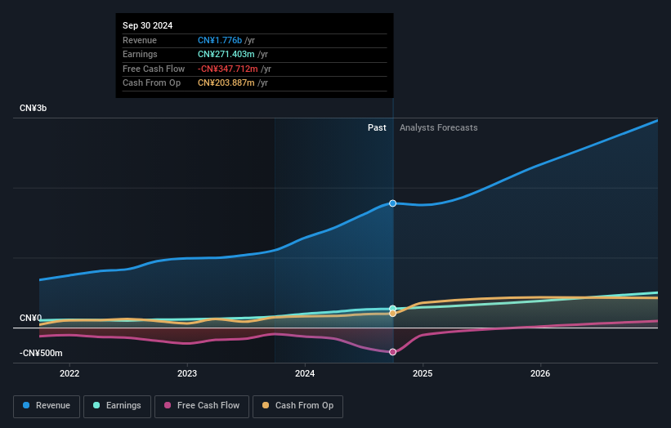
Task: Click the Cash From Op tooltip row label
Action: (x=151, y=83)
